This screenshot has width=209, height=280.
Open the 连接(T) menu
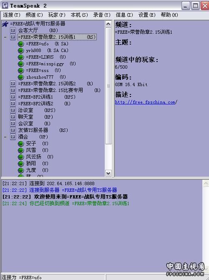12,15
